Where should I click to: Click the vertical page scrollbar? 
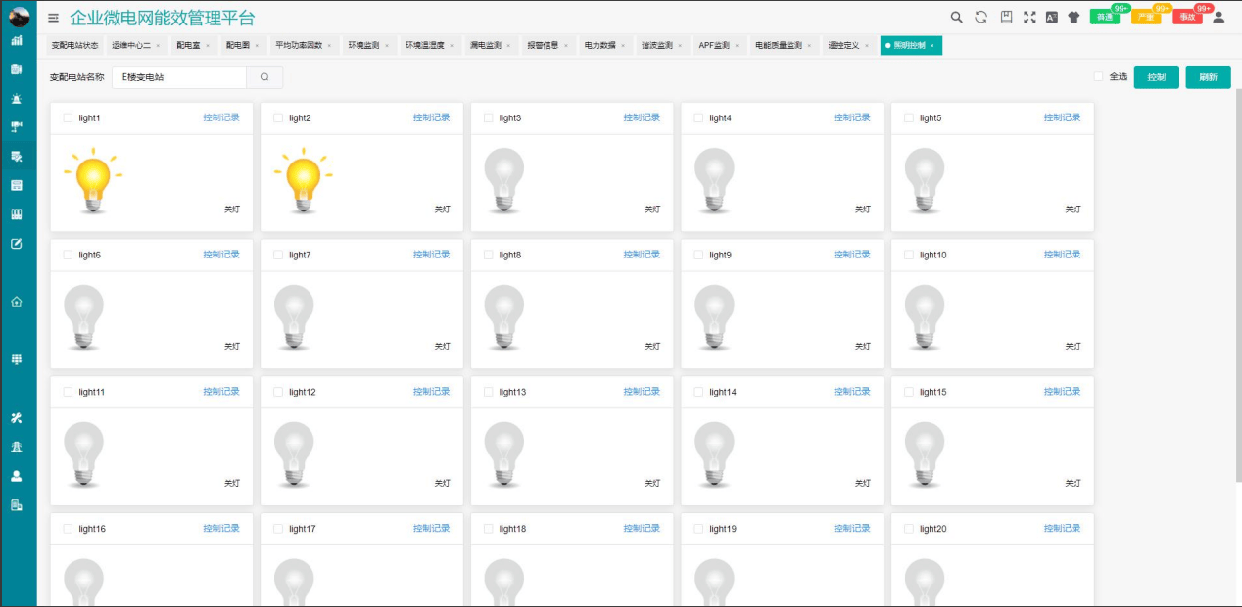coord(1238,284)
